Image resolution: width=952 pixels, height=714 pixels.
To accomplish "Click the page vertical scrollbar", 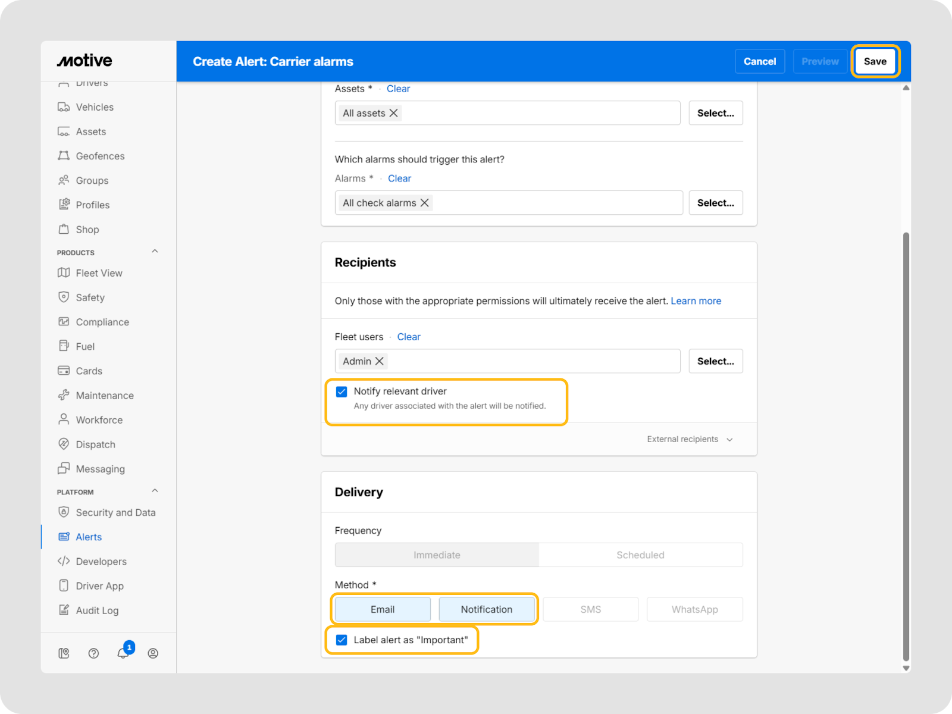I will click(x=906, y=446).
